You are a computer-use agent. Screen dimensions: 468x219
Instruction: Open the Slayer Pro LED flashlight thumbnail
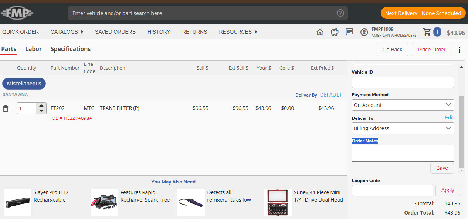17,202
